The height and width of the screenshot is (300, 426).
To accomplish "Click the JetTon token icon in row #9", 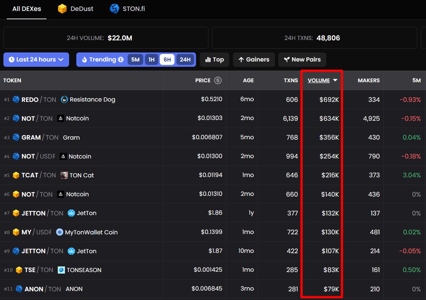I will (x=71, y=251).
